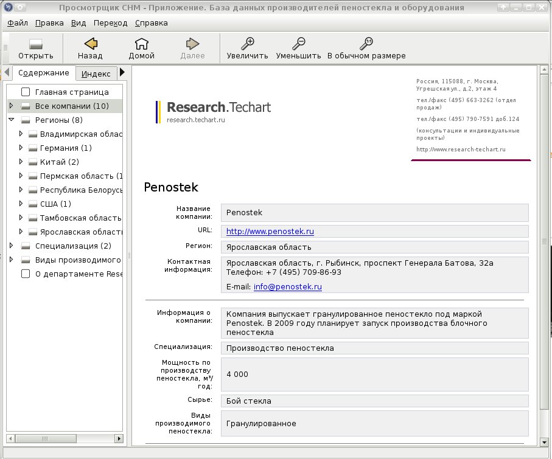Screen dimensions: 552x459
Task: Expand the Специализация (2) node
Action: (12, 246)
